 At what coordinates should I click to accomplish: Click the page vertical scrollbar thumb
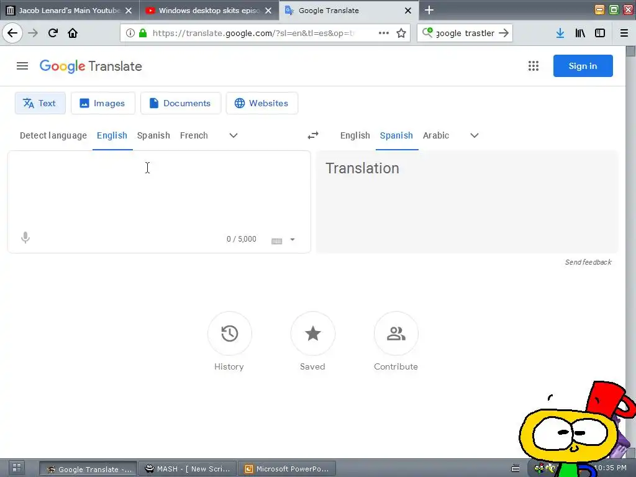click(x=630, y=51)
